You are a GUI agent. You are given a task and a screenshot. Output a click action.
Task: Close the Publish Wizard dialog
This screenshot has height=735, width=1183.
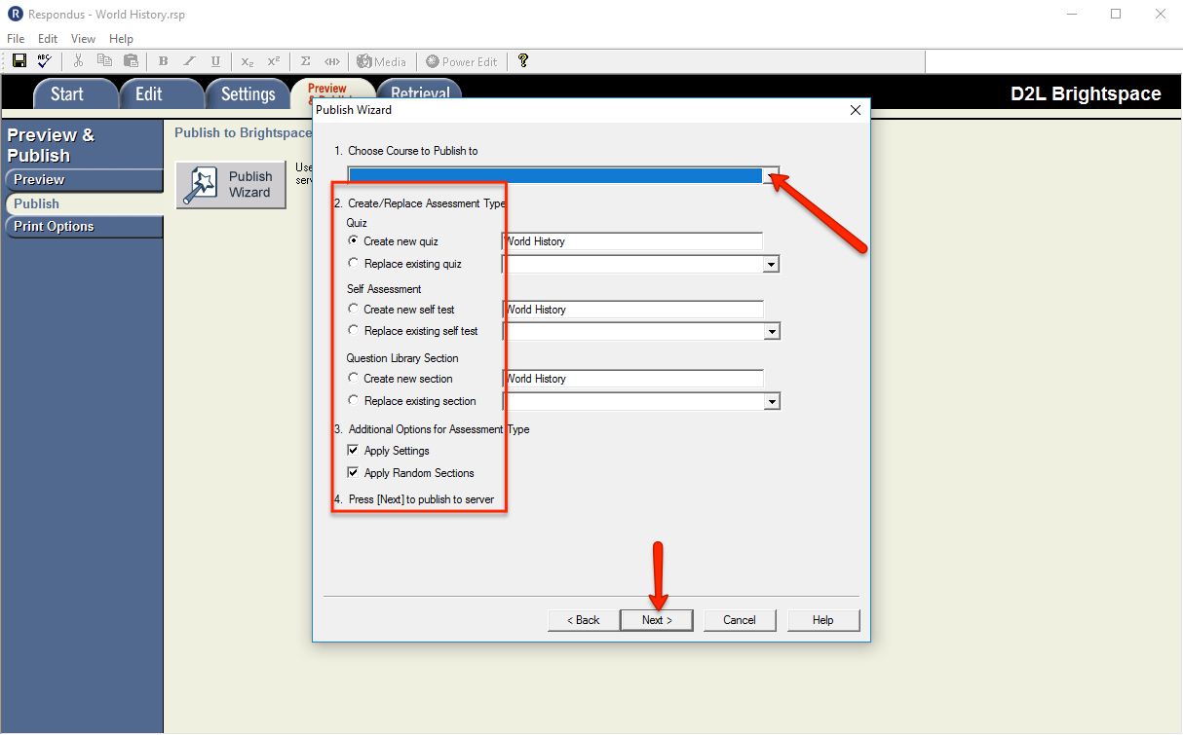coord(856,110)
